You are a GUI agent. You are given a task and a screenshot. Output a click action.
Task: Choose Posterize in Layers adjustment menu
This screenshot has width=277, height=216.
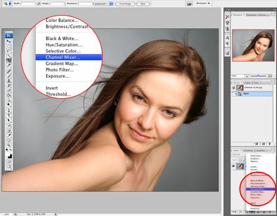tap(255, 209)
